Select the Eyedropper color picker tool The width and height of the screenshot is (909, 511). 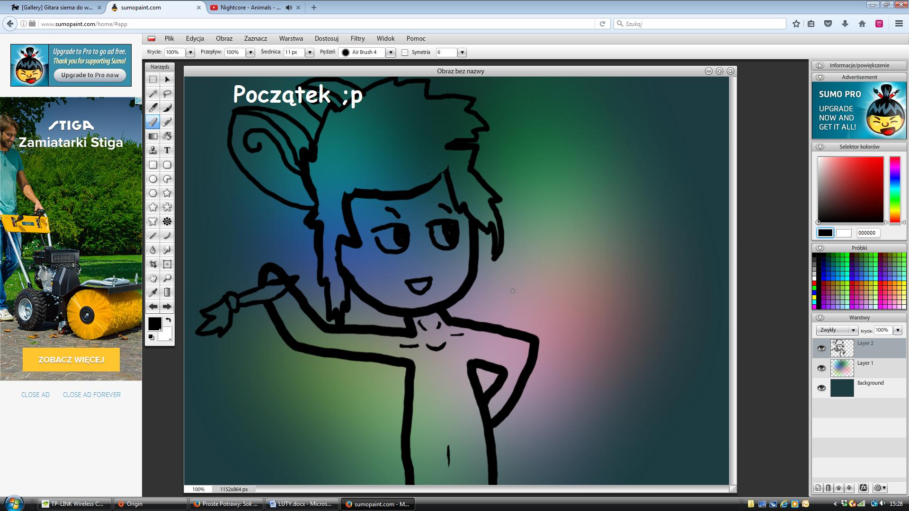[153, 292]
